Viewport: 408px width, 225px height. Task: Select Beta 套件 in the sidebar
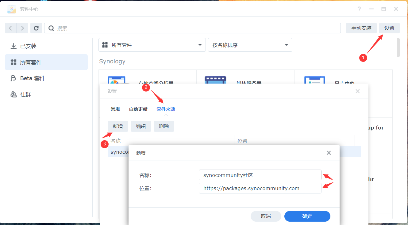pos(33,78)
